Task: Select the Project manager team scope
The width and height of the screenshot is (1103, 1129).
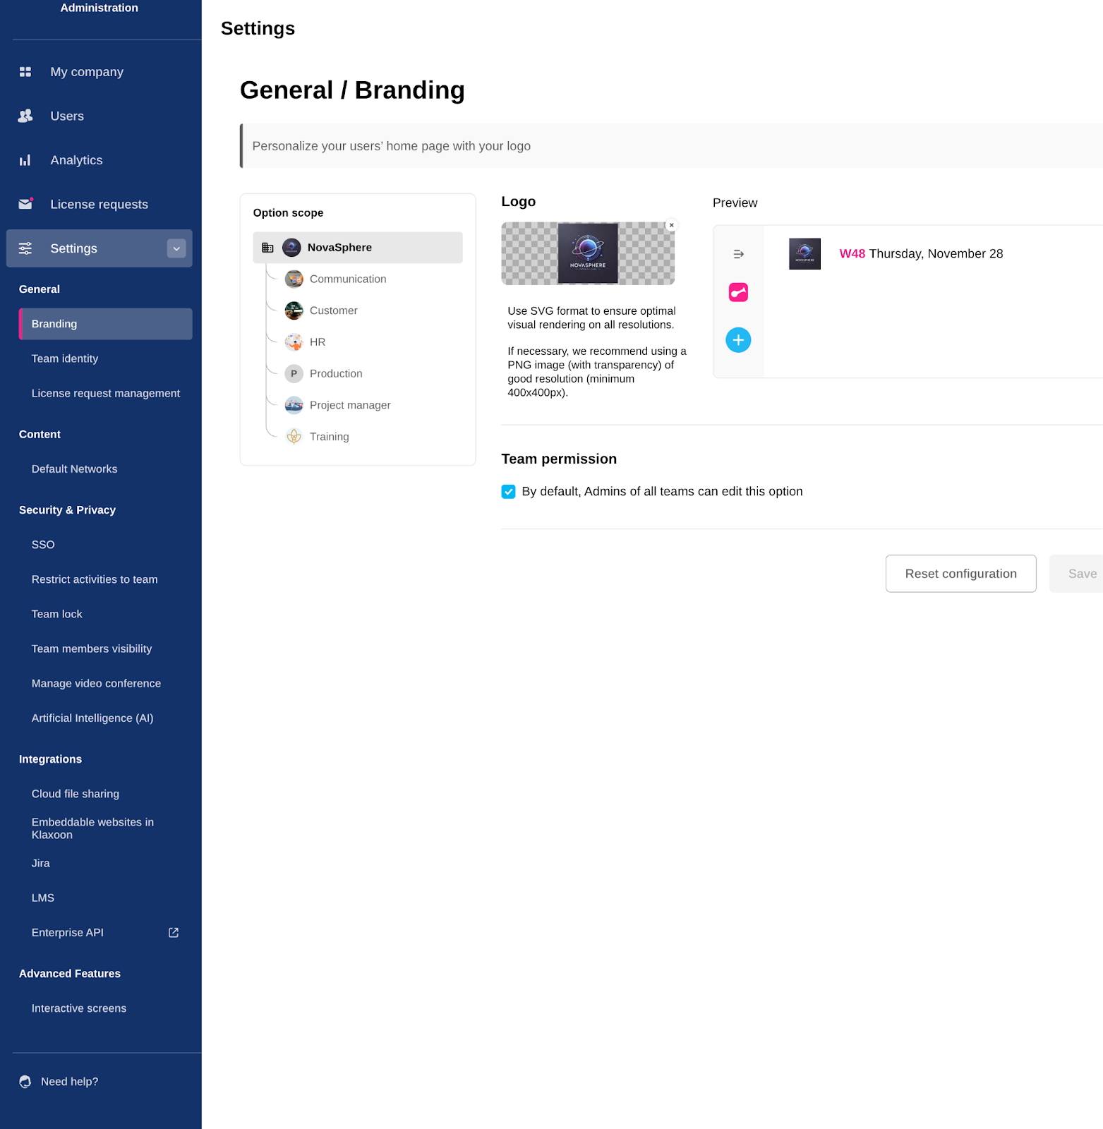Action: point(349,405)
